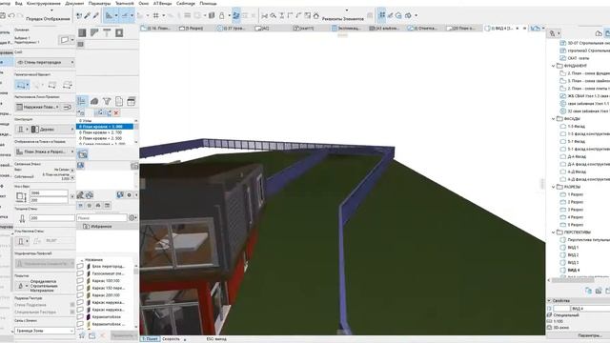Click the gear icon next to search field
Viewport: 610px width, 343px height.
(x=132, y=218)
